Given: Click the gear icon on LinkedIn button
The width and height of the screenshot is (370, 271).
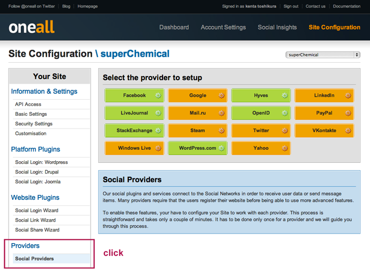Looking at the screenshot, I should coord(348,96).
